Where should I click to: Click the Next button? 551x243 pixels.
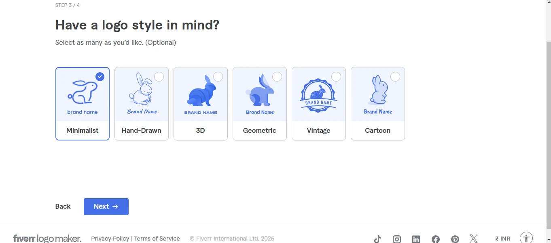click(x=106, y=207)
